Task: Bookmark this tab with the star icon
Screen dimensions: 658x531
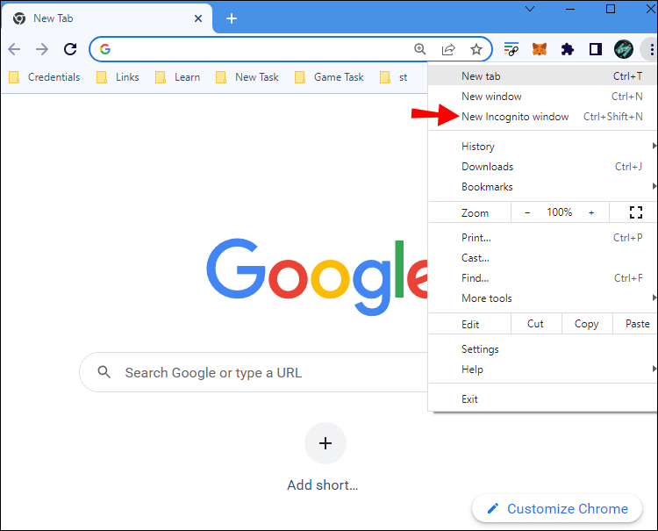Action: coord(476,49)
